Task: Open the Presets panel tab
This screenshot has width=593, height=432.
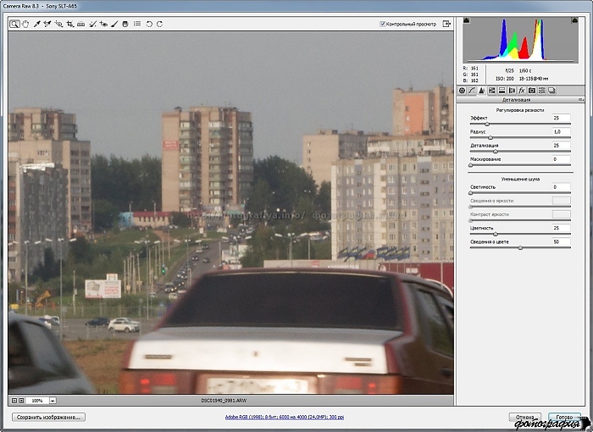Action: click(x=541, y=91)
